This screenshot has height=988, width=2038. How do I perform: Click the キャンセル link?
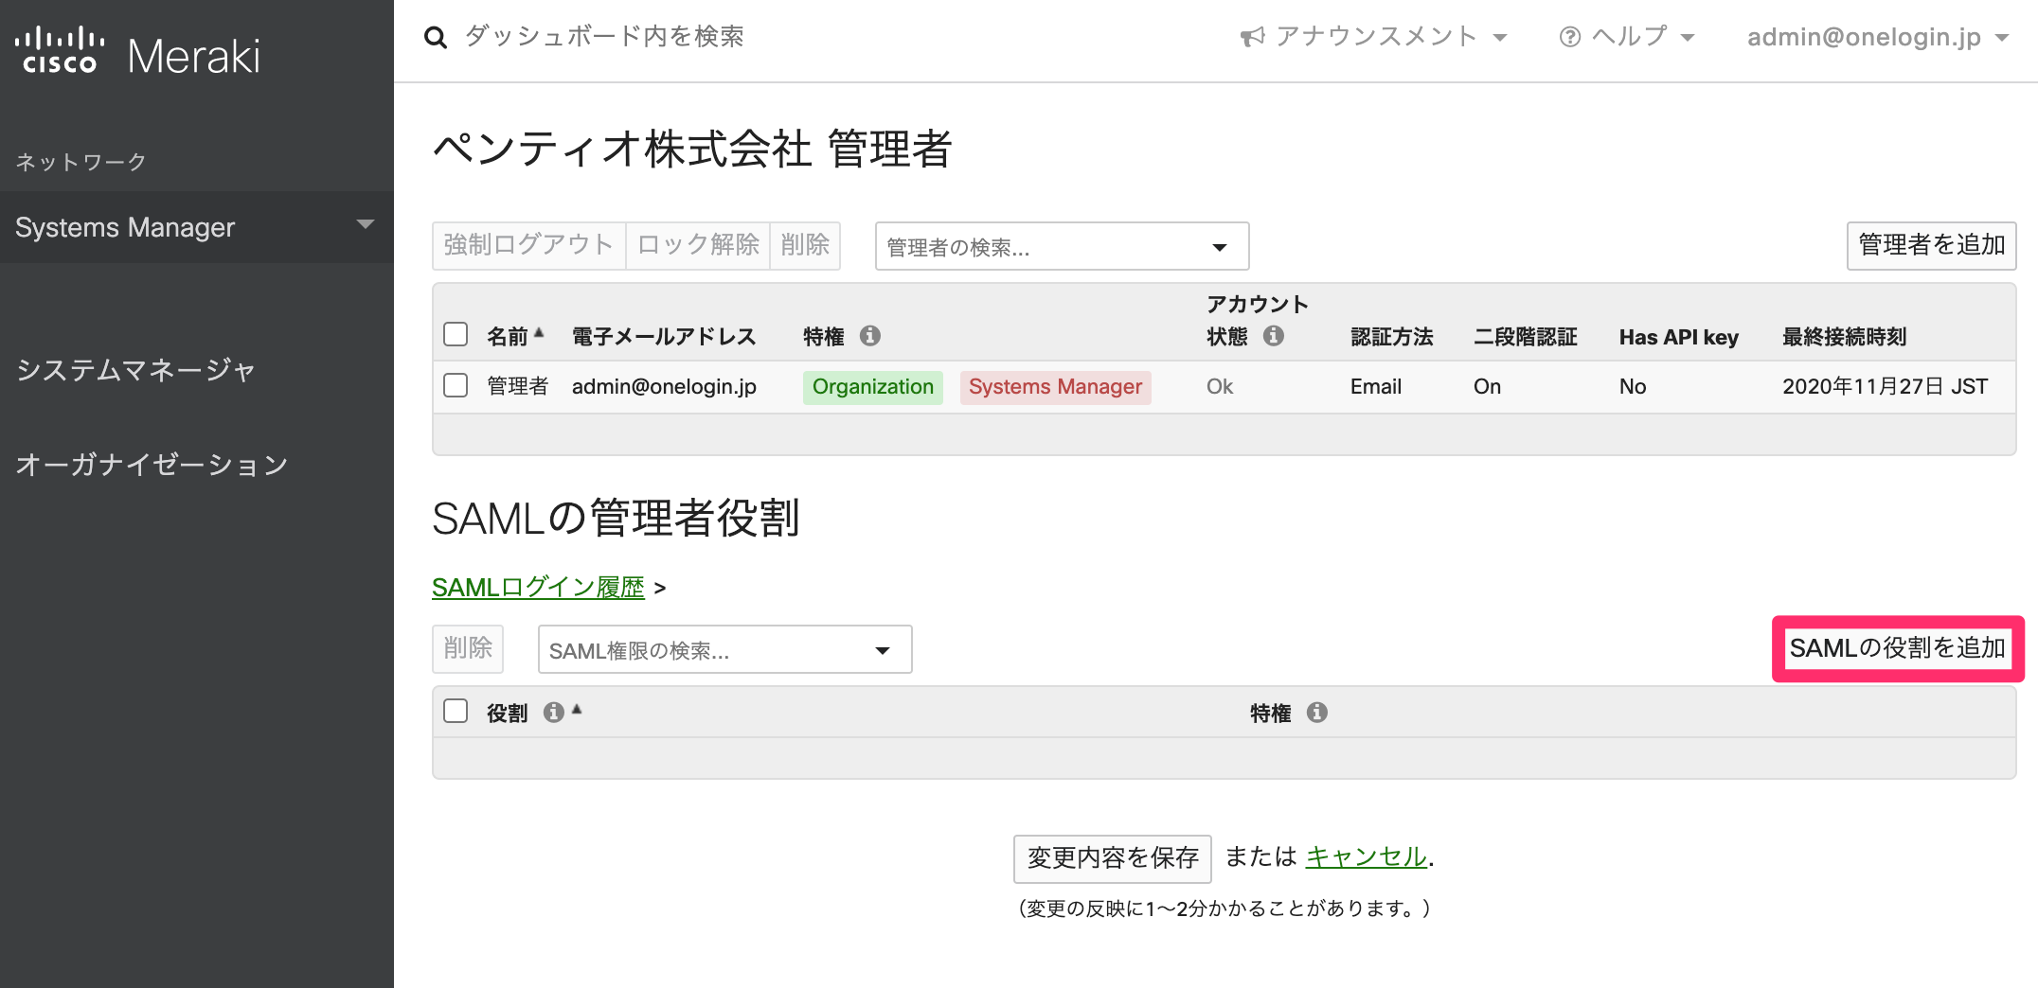(1366, 856)
